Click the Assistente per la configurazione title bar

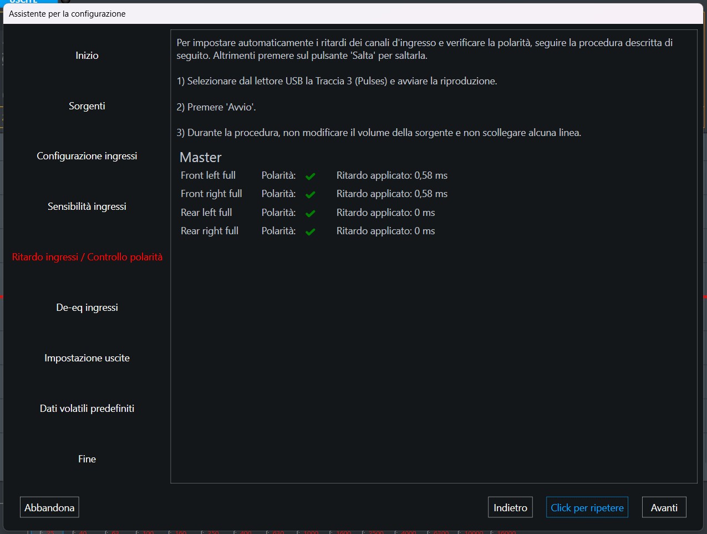click(353, 14)
